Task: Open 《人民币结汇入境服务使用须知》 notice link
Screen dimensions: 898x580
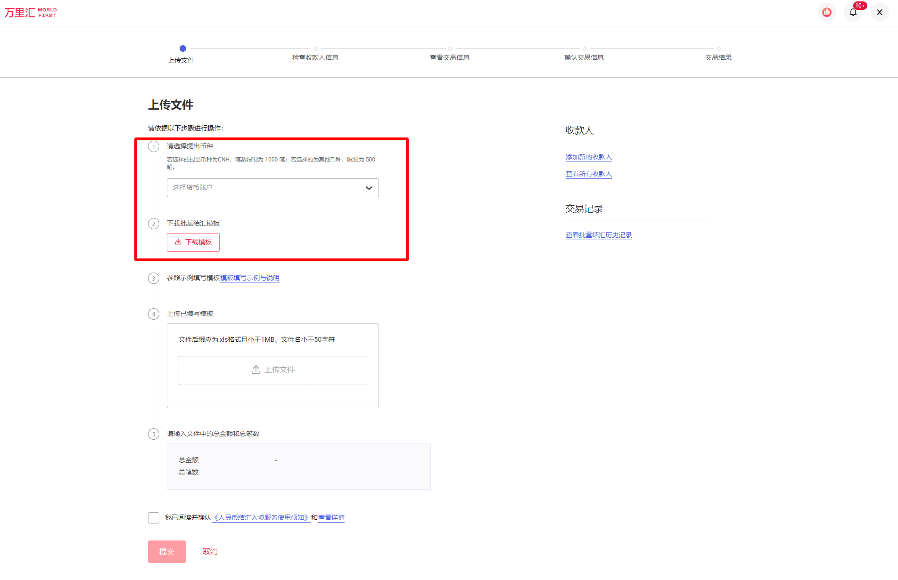Action: [x=261, y=517]
